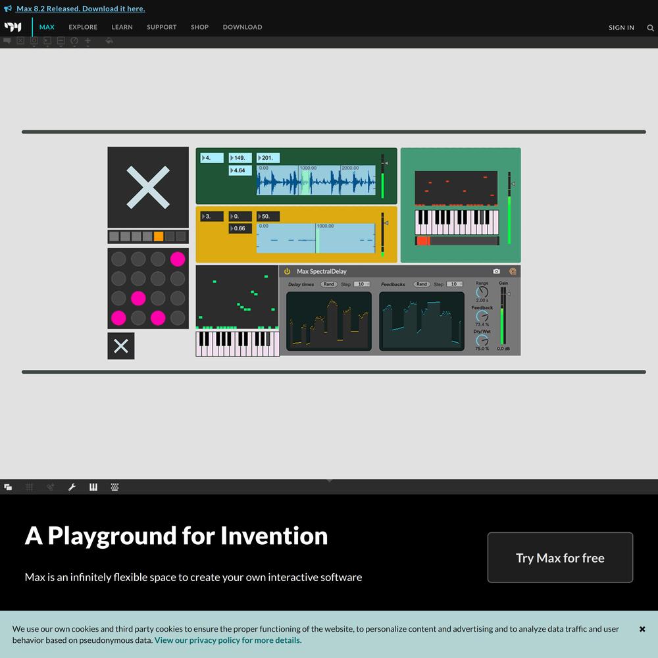Click the X-box toggle icon in top toolbar
Viewport: 658px width, 658px height.
[20, 41]
